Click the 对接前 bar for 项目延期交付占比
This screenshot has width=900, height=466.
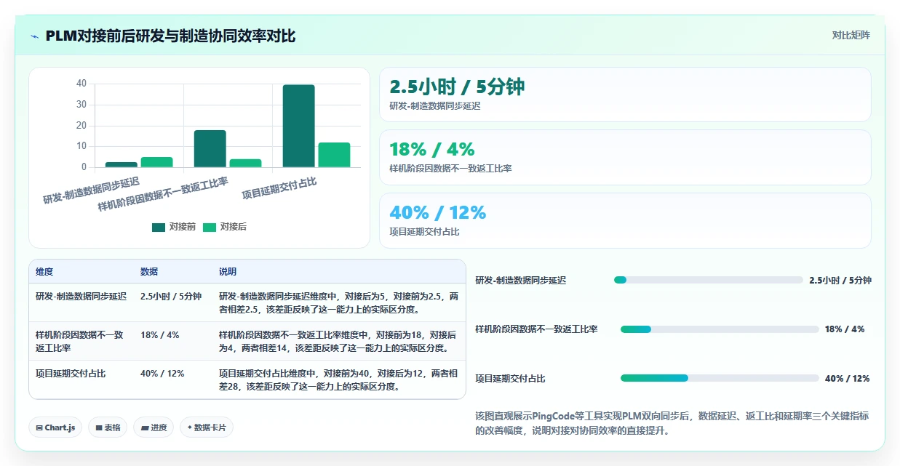(299, 126)
